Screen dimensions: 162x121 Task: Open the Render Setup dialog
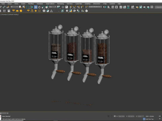[x=137, y=7]
